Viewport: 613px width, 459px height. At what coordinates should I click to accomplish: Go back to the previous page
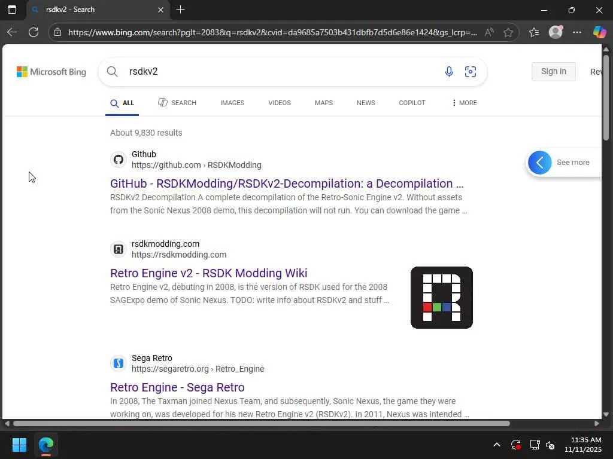point(12,32)
